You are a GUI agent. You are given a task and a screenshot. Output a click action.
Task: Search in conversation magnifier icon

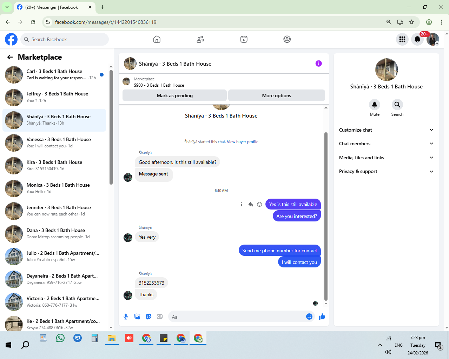point(397,105)
